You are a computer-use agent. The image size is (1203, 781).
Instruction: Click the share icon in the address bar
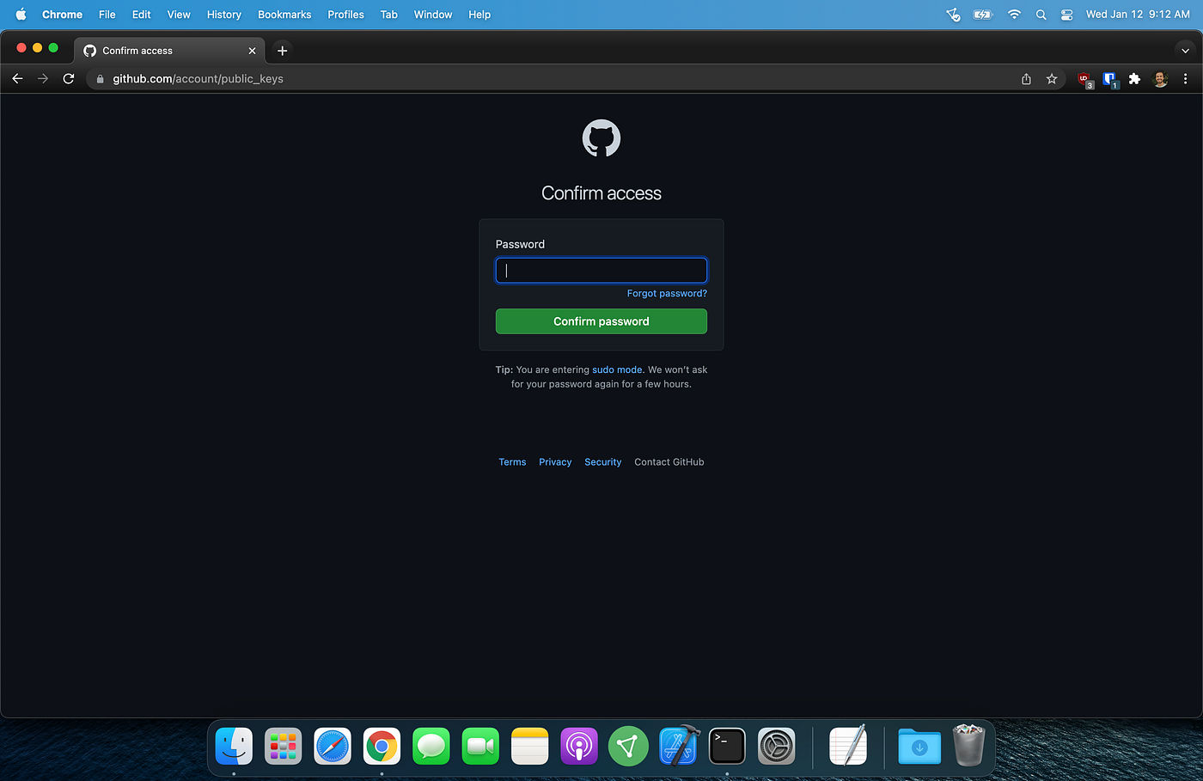coord(1026,79)
